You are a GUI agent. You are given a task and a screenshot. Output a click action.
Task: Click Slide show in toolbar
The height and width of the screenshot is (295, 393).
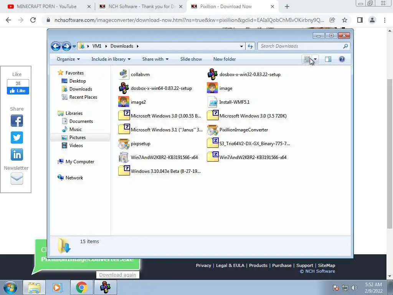coord(191,59)
